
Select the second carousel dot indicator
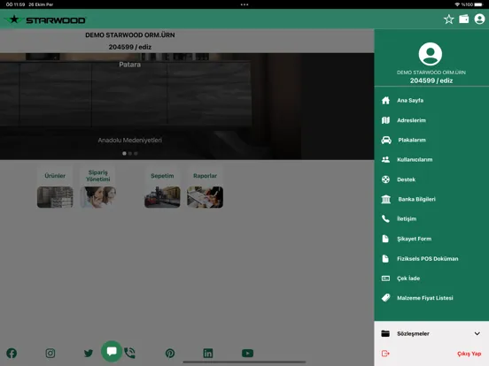click(x=130, y=154)
